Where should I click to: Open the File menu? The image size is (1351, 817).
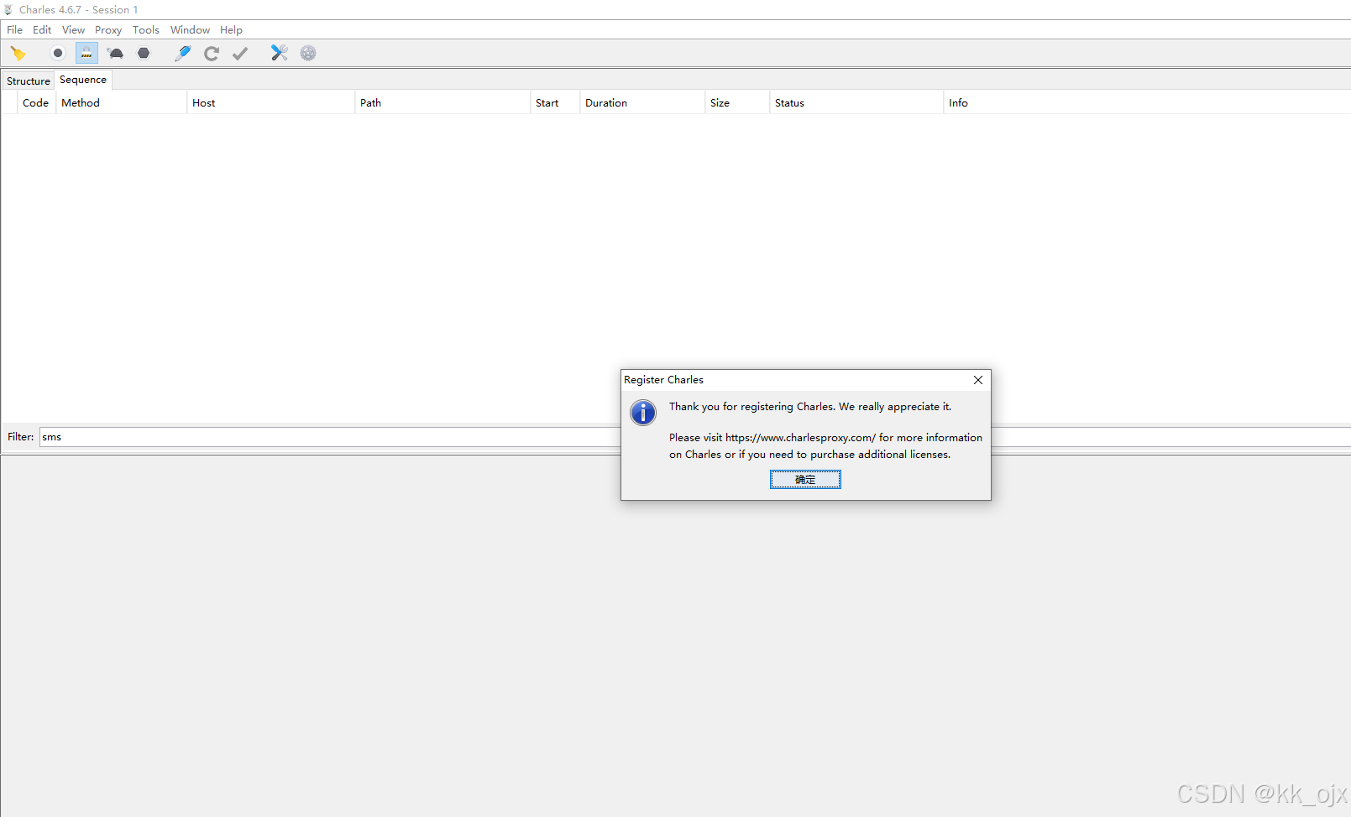tap(15, 30)
